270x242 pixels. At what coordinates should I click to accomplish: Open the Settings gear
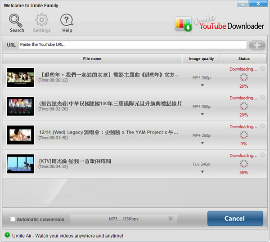tap(42, 23)
